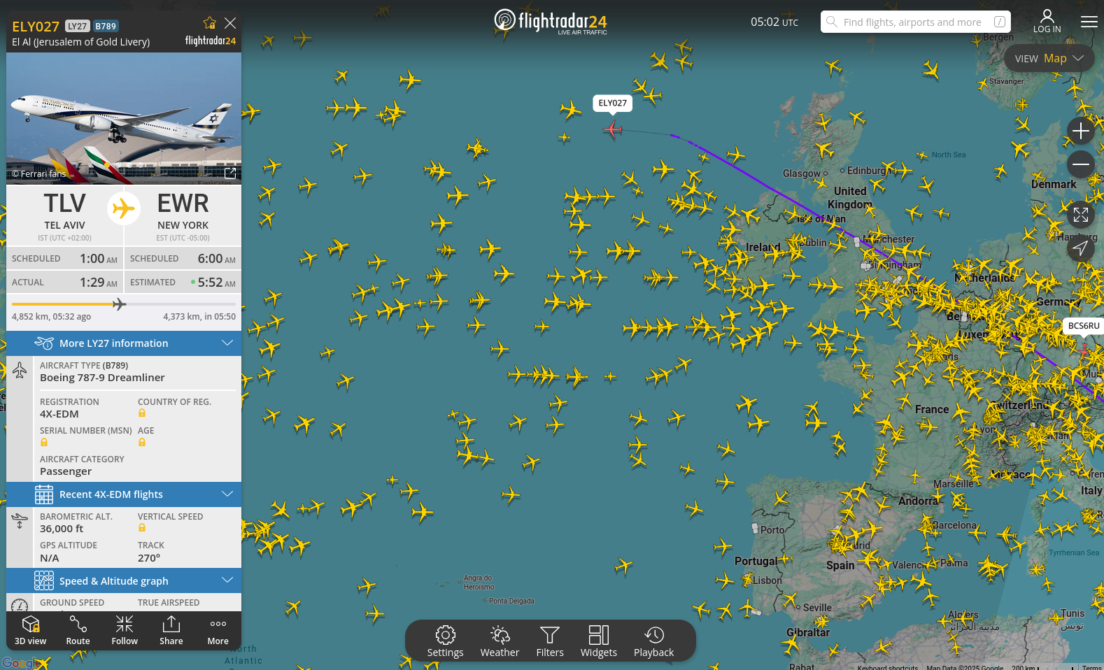Click the ELY027 callsign heading
This screenshot has height=670, width=1104.
36,27
